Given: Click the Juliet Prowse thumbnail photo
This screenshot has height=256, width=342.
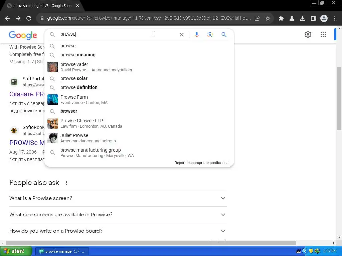Looking at the screenshot, I should (53, 138).
